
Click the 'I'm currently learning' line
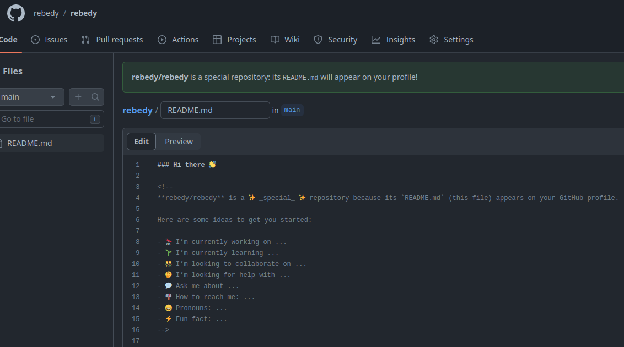[218, 253]
